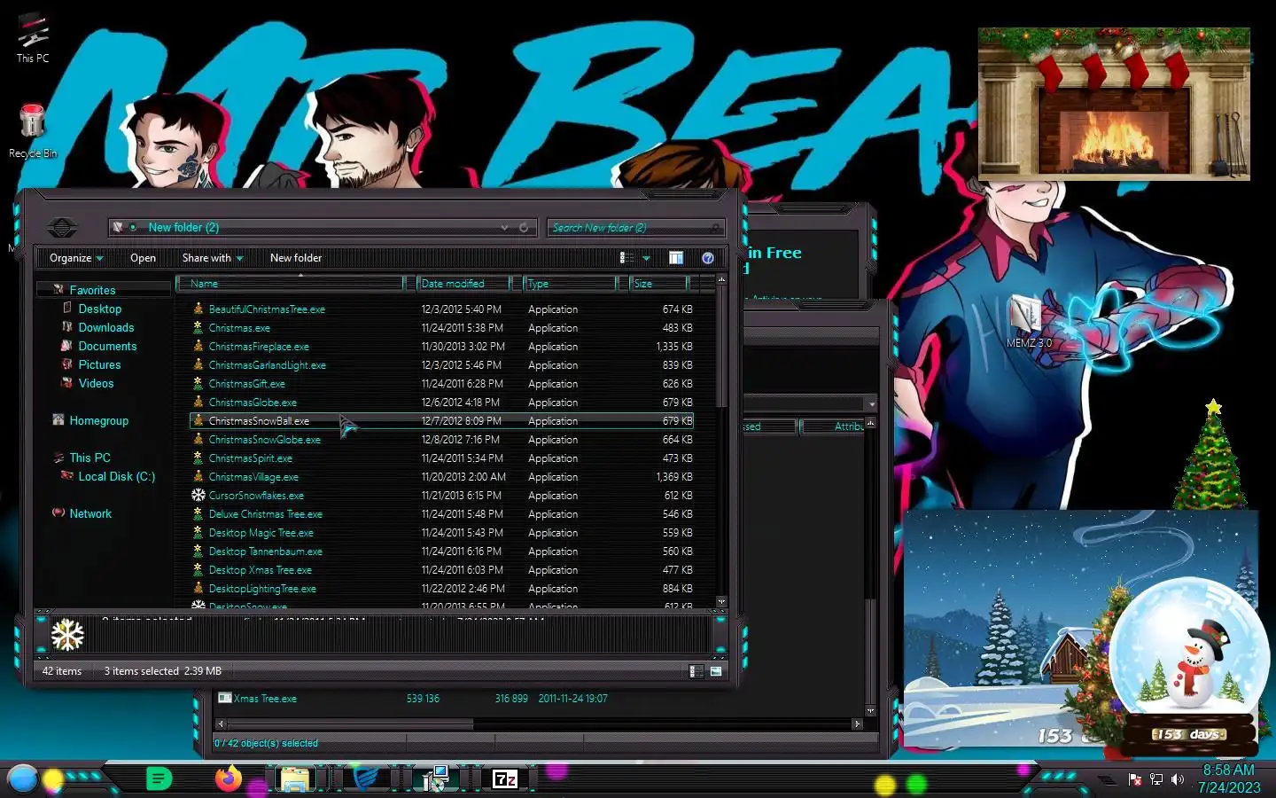Image resolution: width=1276 pixels, height=798 pixels.
Task: Click the Open toolbar button
Action: pyautogui.click(x=143, y=258)
